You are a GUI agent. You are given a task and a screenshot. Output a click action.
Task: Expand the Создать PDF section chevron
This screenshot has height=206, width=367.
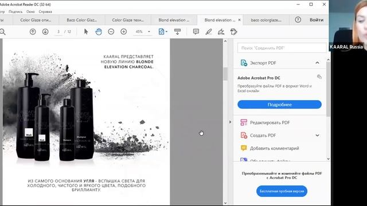(x=317, y=135)
